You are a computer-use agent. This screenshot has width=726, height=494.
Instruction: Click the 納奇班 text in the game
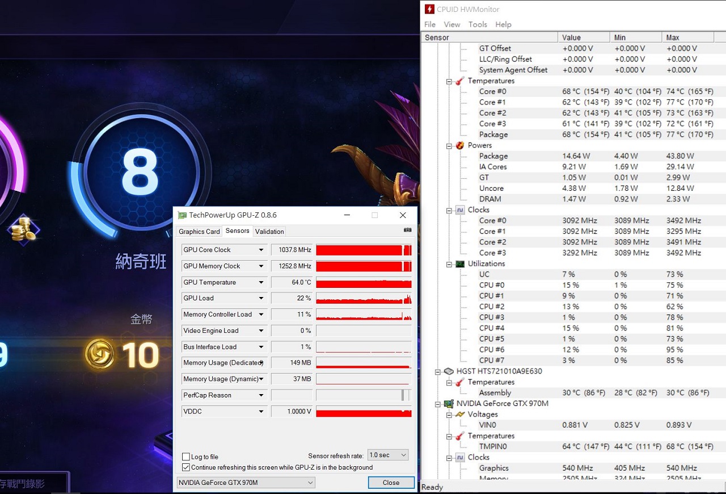(x=141, y=262)
